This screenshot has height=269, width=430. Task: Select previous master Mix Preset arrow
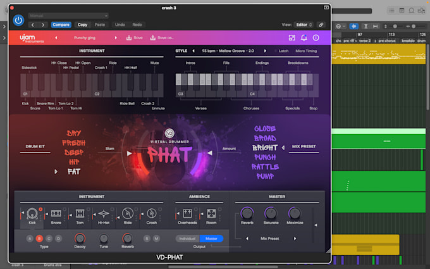tap(247, 239)
